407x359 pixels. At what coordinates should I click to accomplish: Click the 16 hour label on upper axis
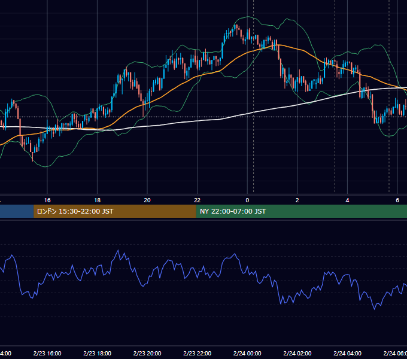47,200
